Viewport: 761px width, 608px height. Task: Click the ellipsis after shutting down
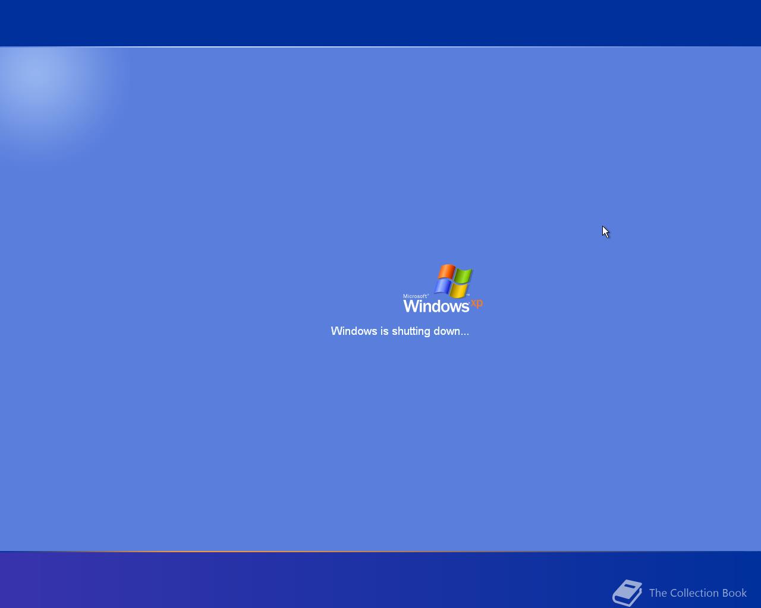click(464, 333)
